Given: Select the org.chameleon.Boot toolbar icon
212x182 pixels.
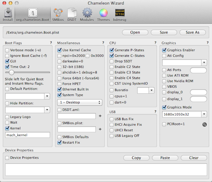Looking at the screenshot, I should click(33, 15).
